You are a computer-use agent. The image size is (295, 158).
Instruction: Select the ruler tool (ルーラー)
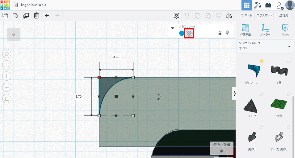[265, 30]
